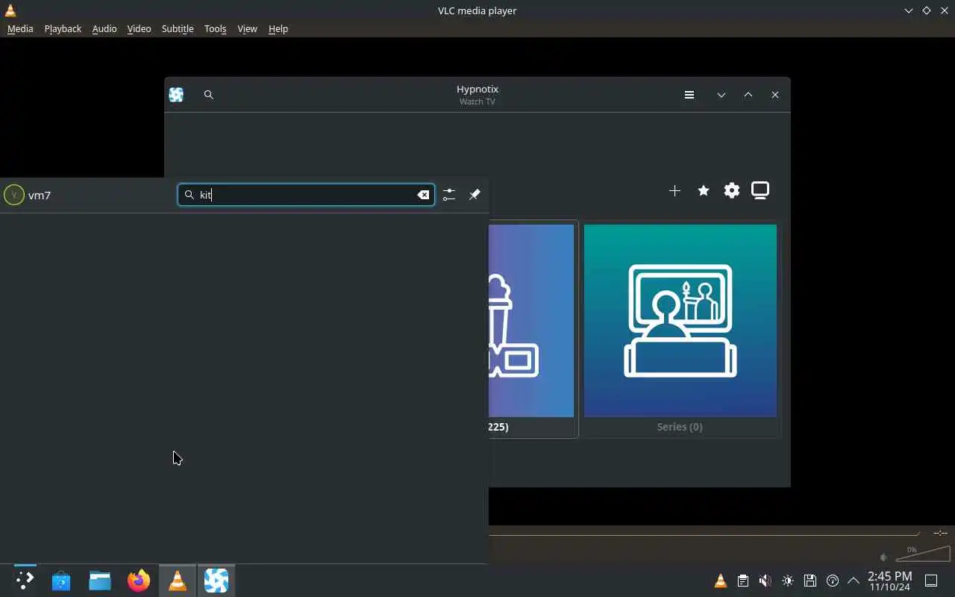Click the vm7 user avatar
955x597 pixels.
(13, 195)
